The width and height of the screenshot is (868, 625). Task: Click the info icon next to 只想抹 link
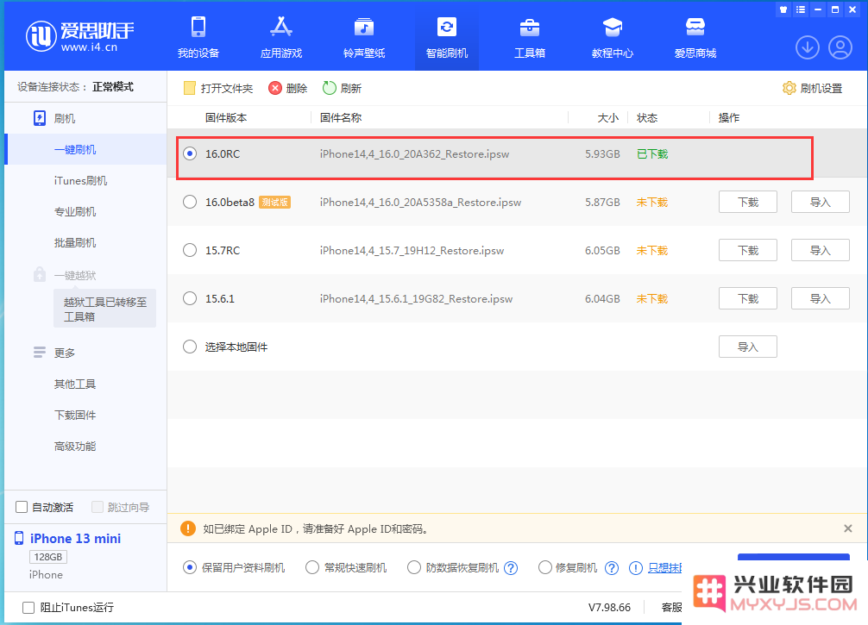coord(636,568)
